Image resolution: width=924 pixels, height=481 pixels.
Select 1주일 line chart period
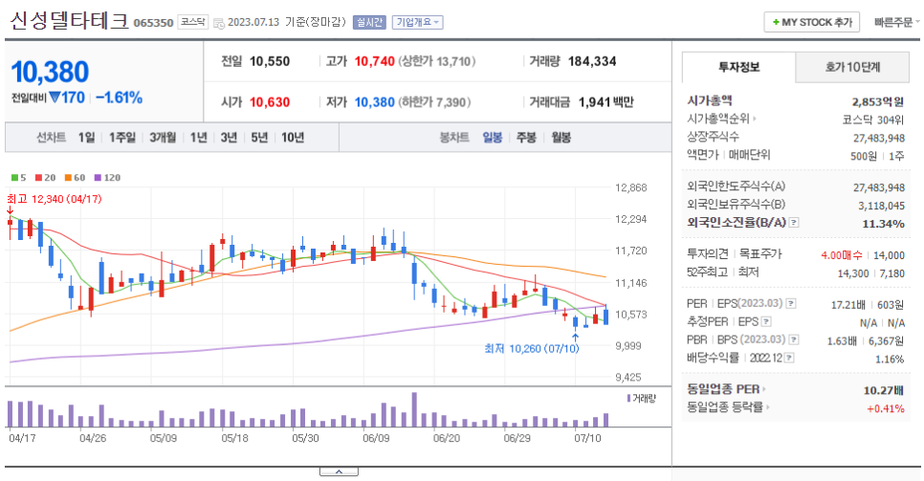click(122, 138)
